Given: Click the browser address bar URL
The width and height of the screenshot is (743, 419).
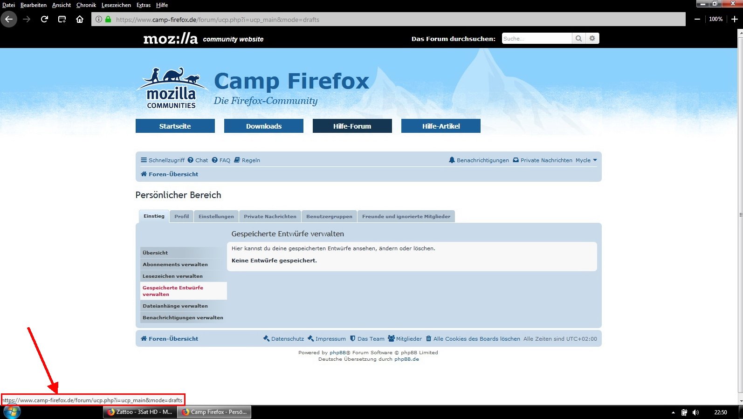Looking at the screenshot, I should tap(218, 20).
